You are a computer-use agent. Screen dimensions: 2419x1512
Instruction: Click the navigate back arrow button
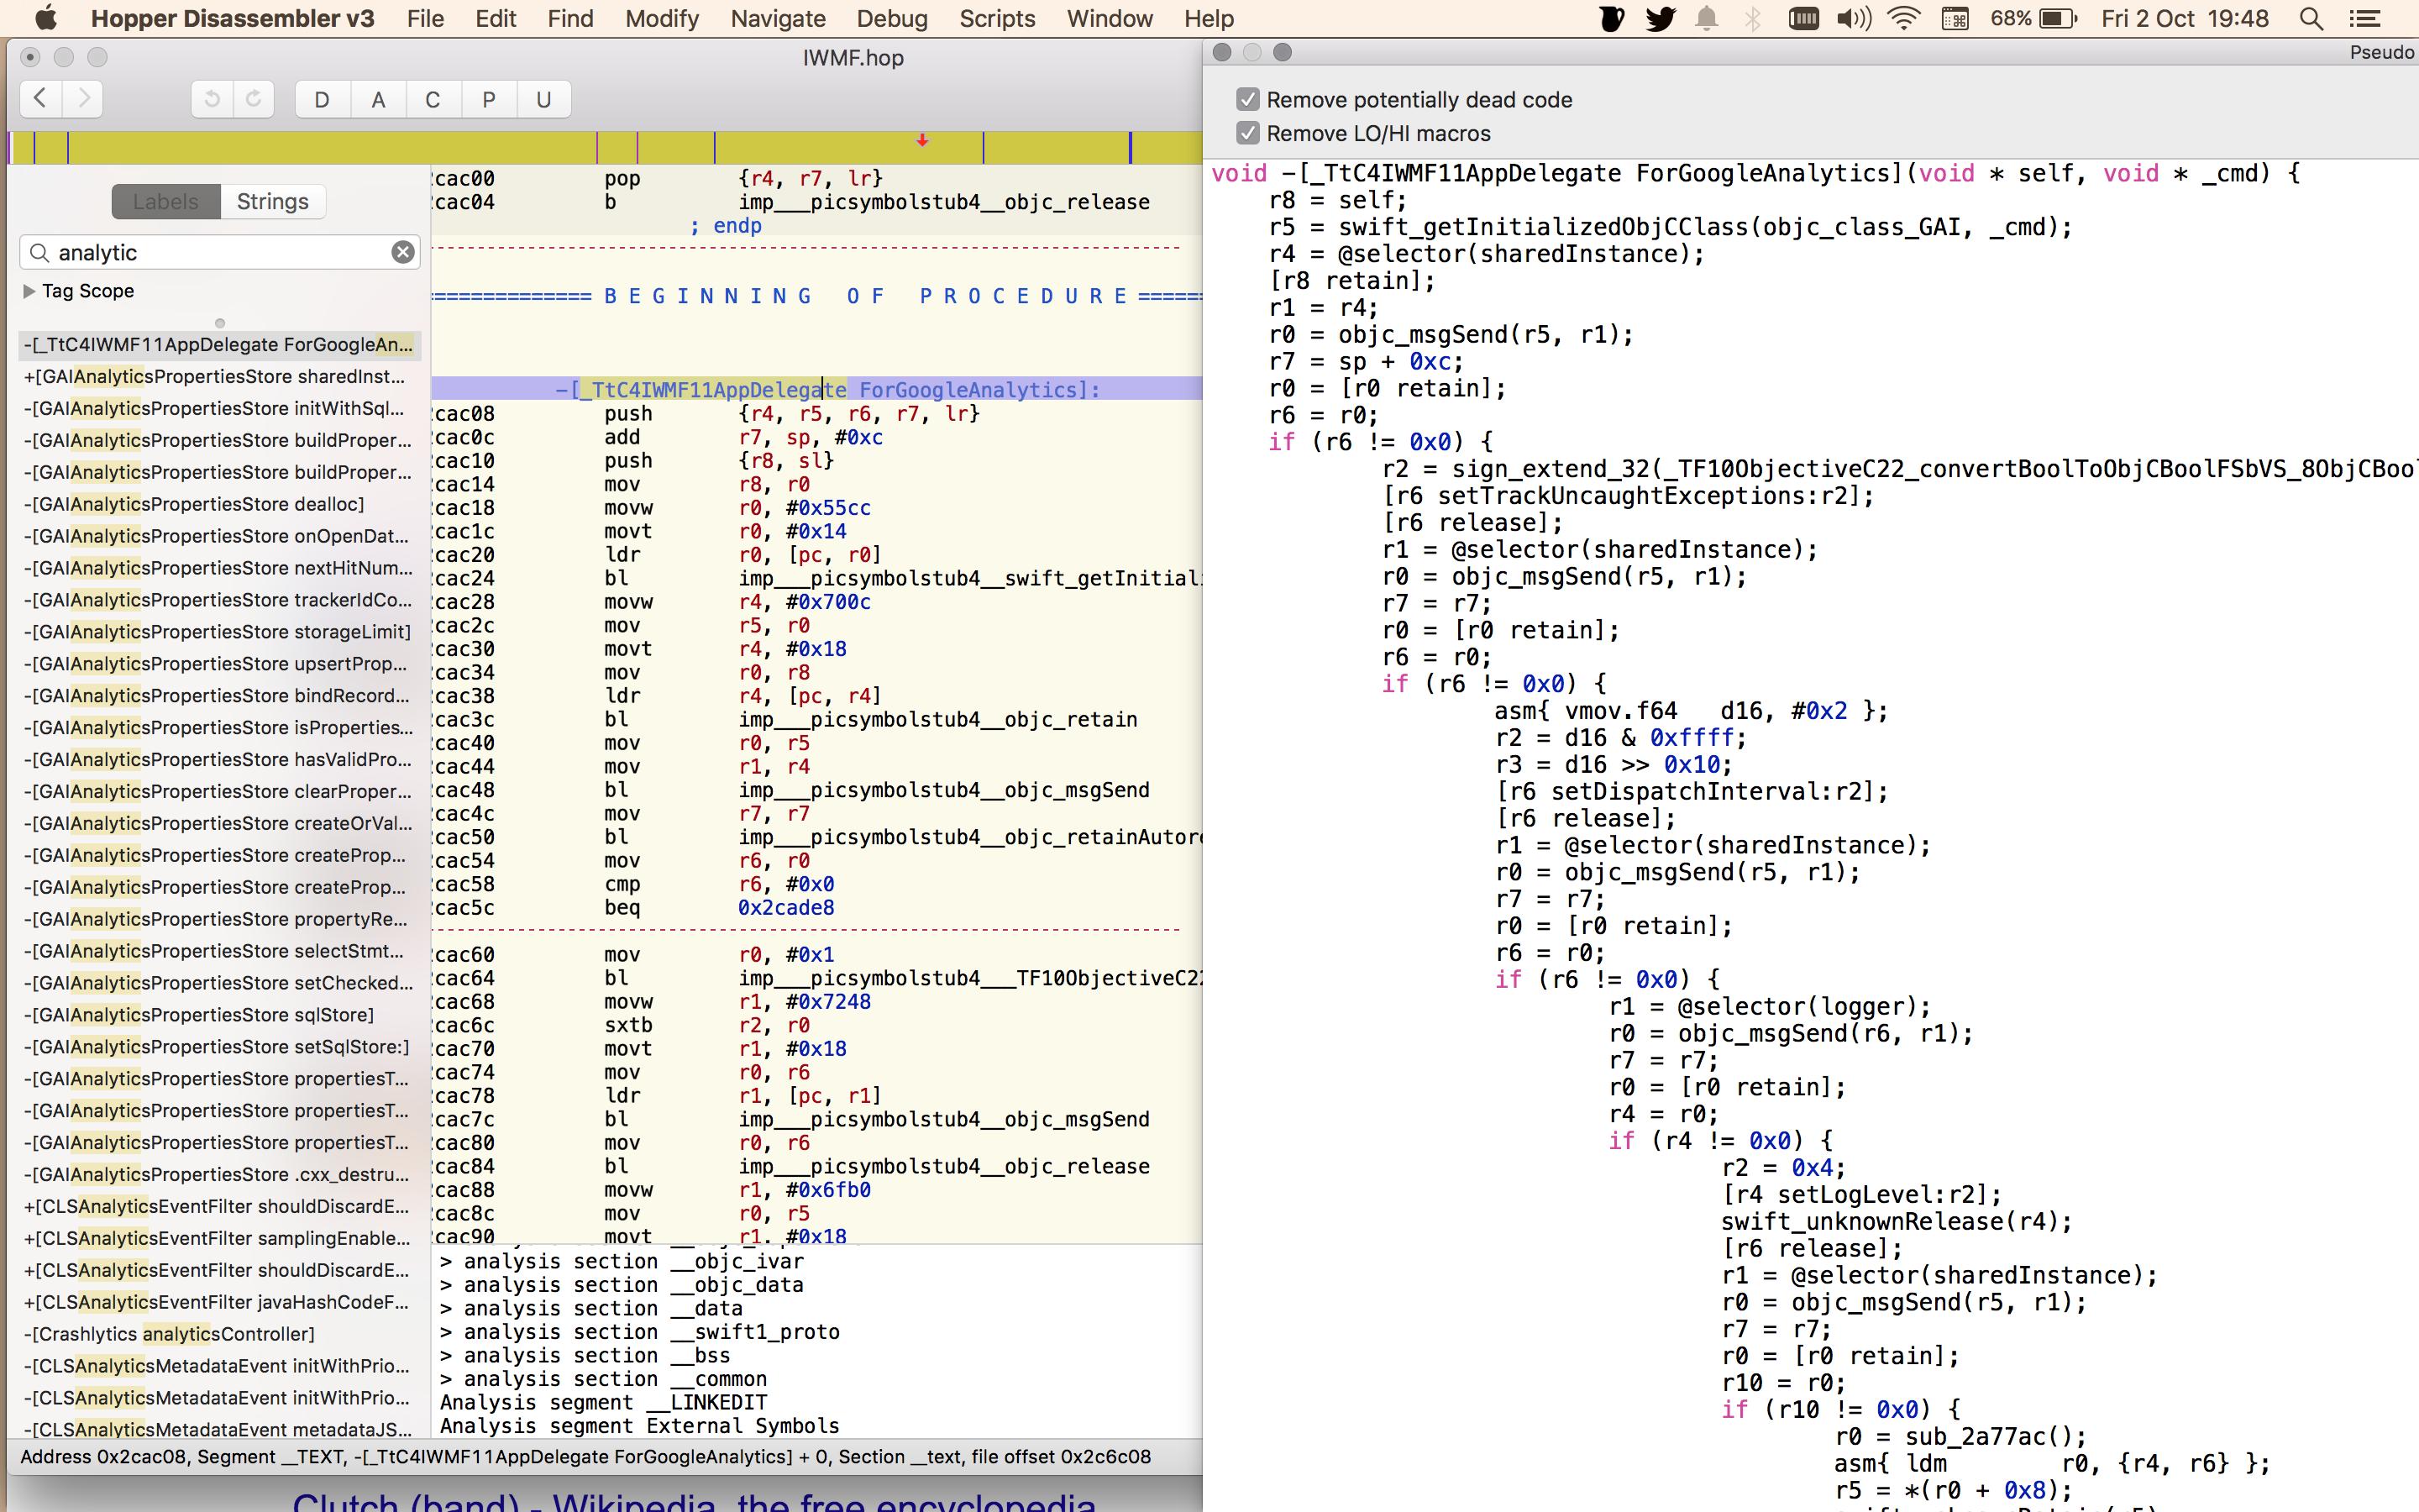point(41,99)
